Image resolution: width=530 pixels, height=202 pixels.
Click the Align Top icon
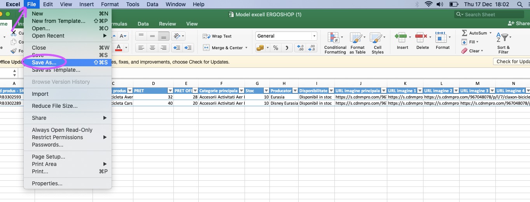click(x=141, y=36)
